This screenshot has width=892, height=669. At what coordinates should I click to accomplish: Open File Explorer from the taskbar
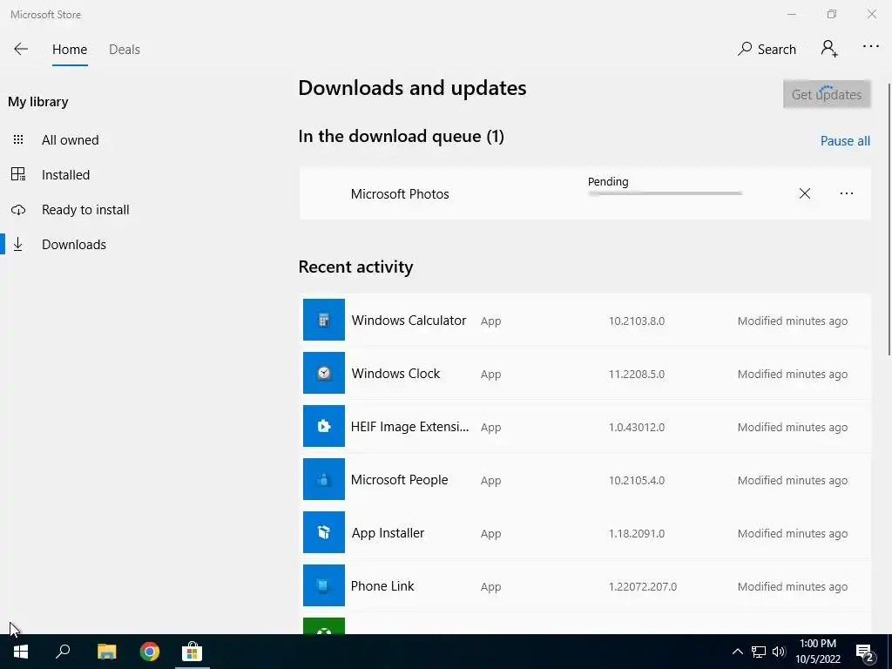coord(106,652)
